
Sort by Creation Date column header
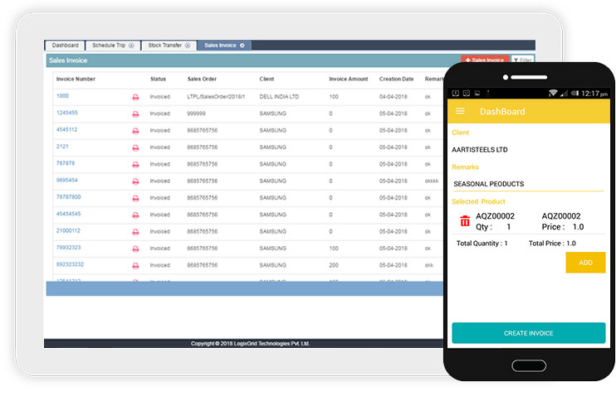pyautogui.click(x=396, y=79)
